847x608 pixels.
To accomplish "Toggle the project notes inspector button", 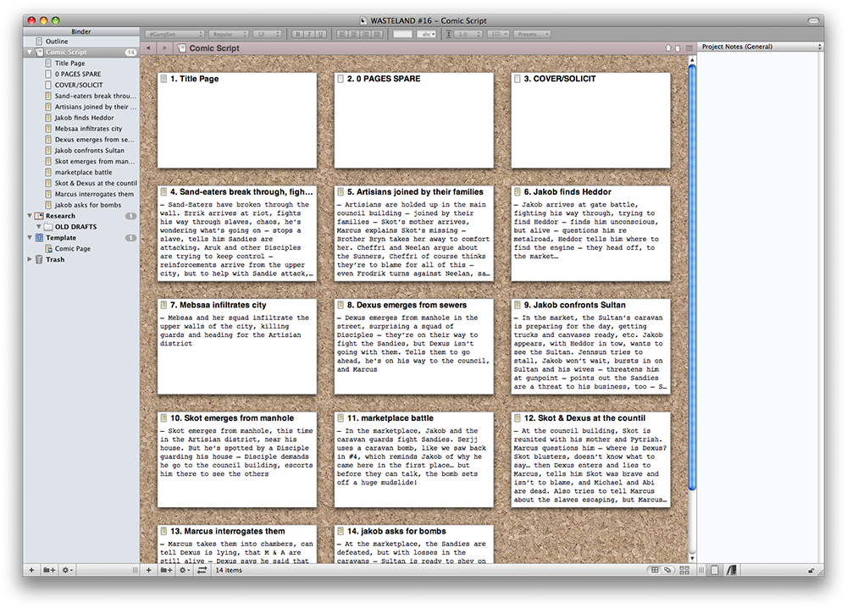I will pos(716,571).
